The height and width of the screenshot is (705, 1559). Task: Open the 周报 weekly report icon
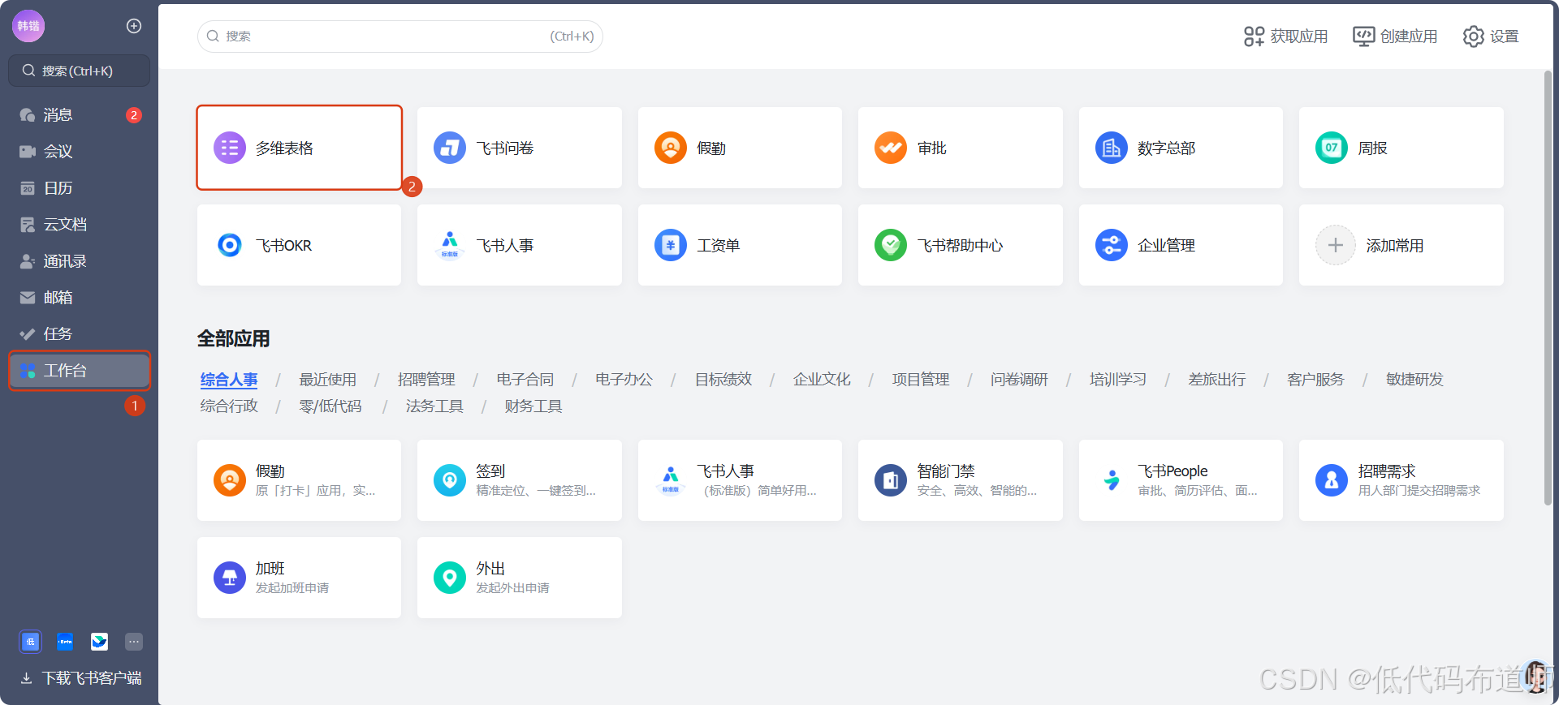point(1332,148)
